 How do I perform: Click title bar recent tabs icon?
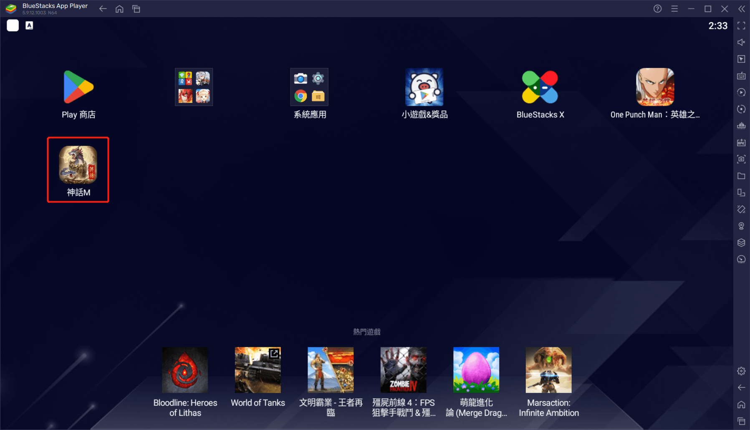click(136, 9)
